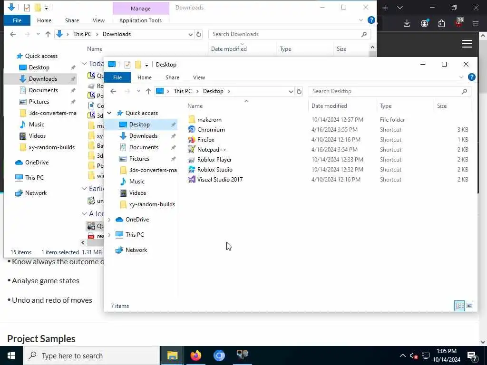Open the Home tab in Desktop window

point(145,77)
